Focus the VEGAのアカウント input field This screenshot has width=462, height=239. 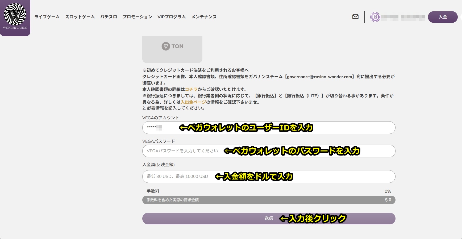[269, 128]
